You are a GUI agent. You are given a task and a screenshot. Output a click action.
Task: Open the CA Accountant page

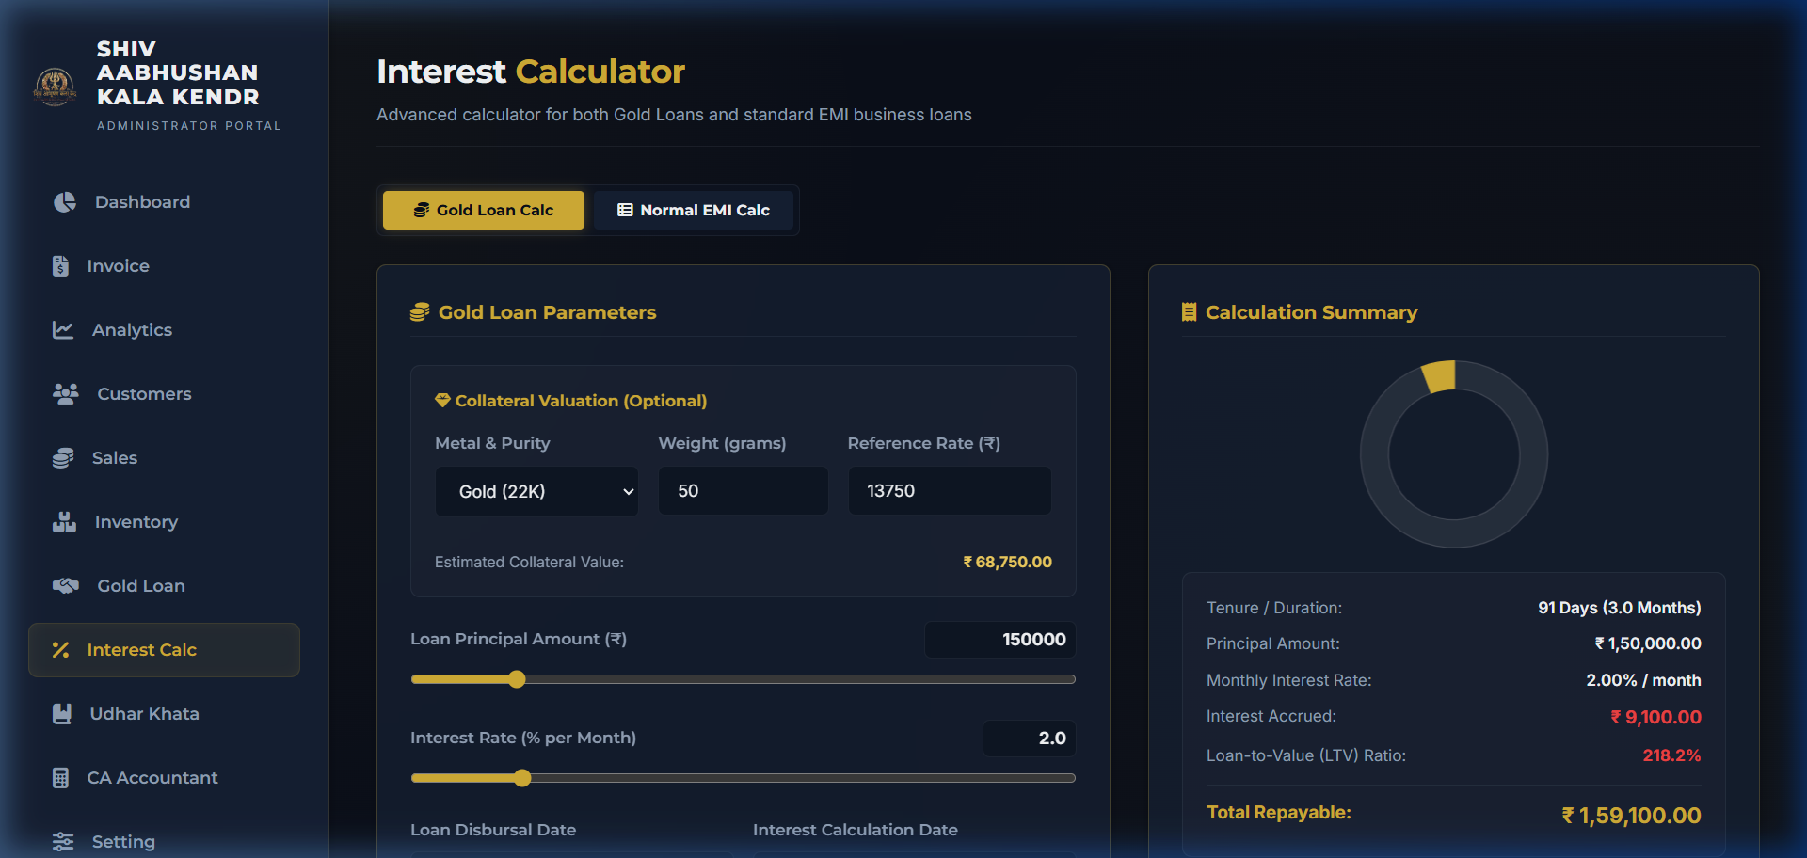tap(164, 778)
